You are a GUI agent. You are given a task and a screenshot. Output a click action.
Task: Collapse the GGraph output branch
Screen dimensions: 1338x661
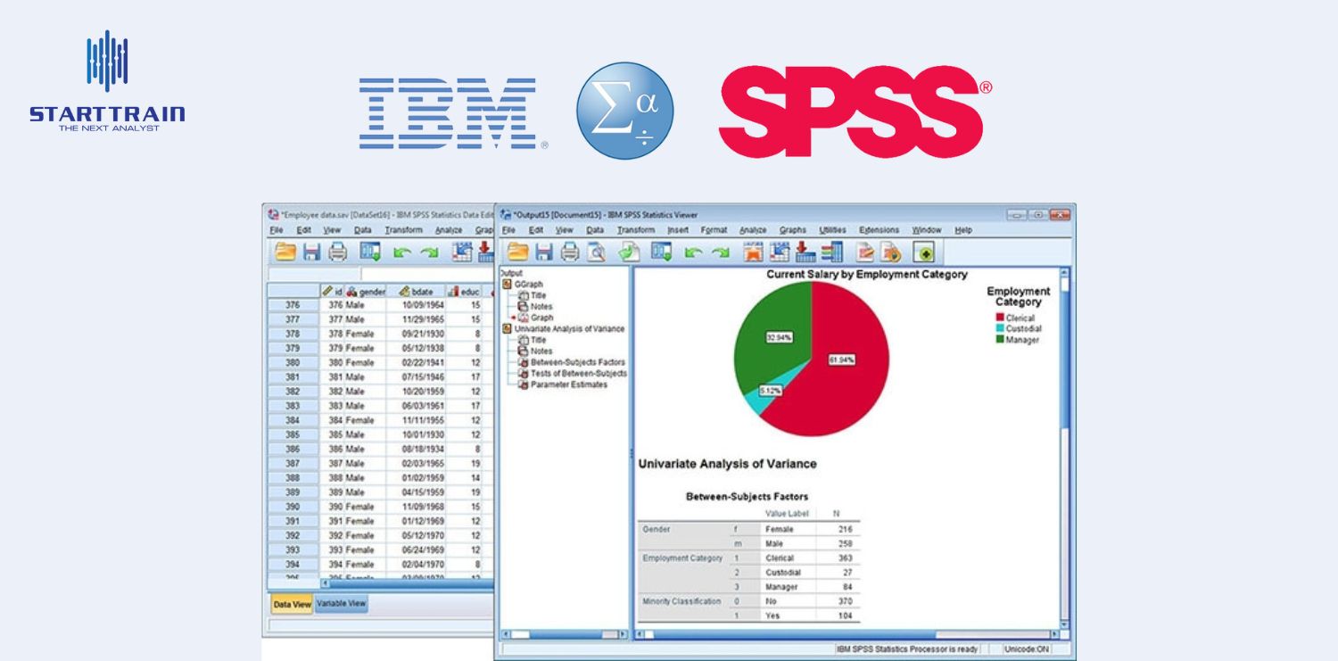(507, 285)
